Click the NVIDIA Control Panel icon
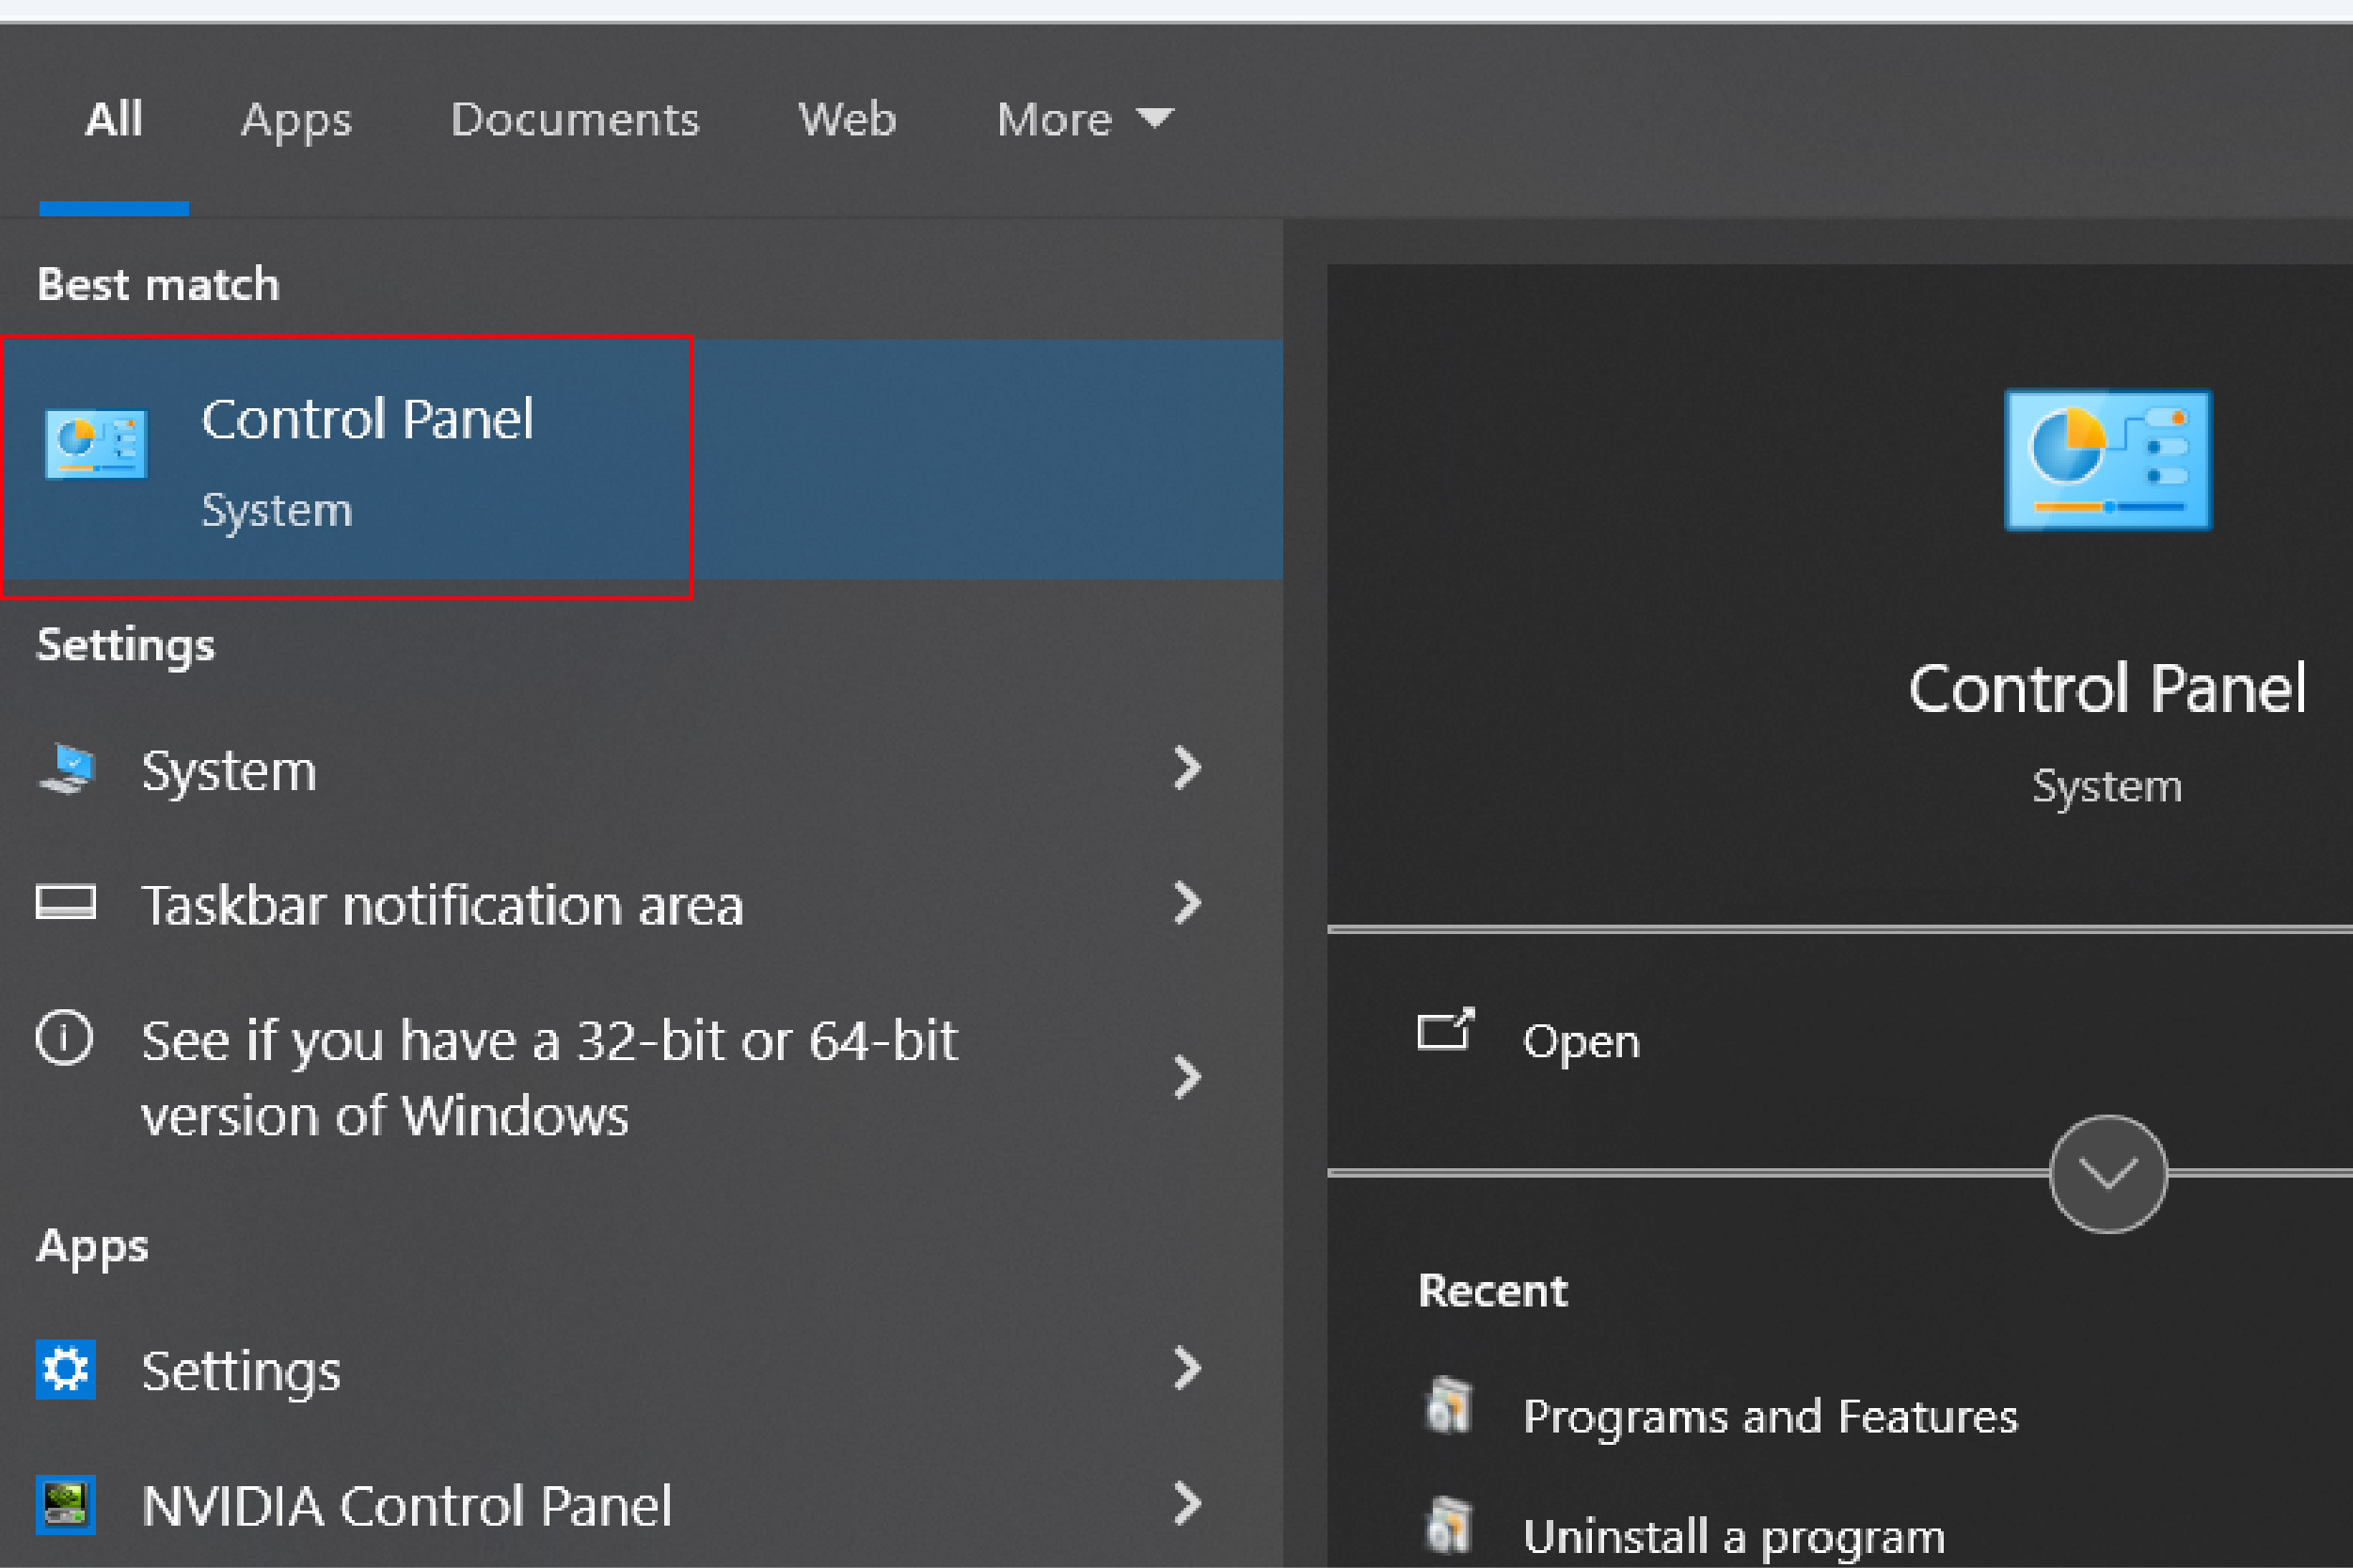Viewport: 2353px width, 1568px height. coord(66,1504)
